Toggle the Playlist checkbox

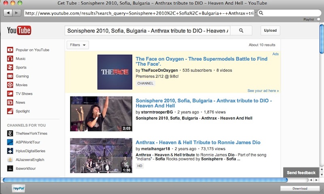coord(319,19)
